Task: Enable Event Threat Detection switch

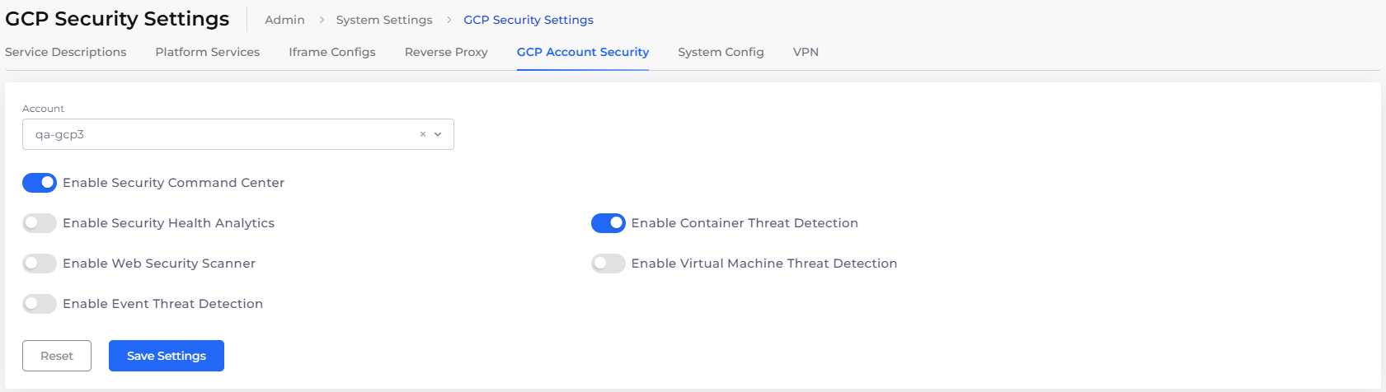Action: coord(40,304)
